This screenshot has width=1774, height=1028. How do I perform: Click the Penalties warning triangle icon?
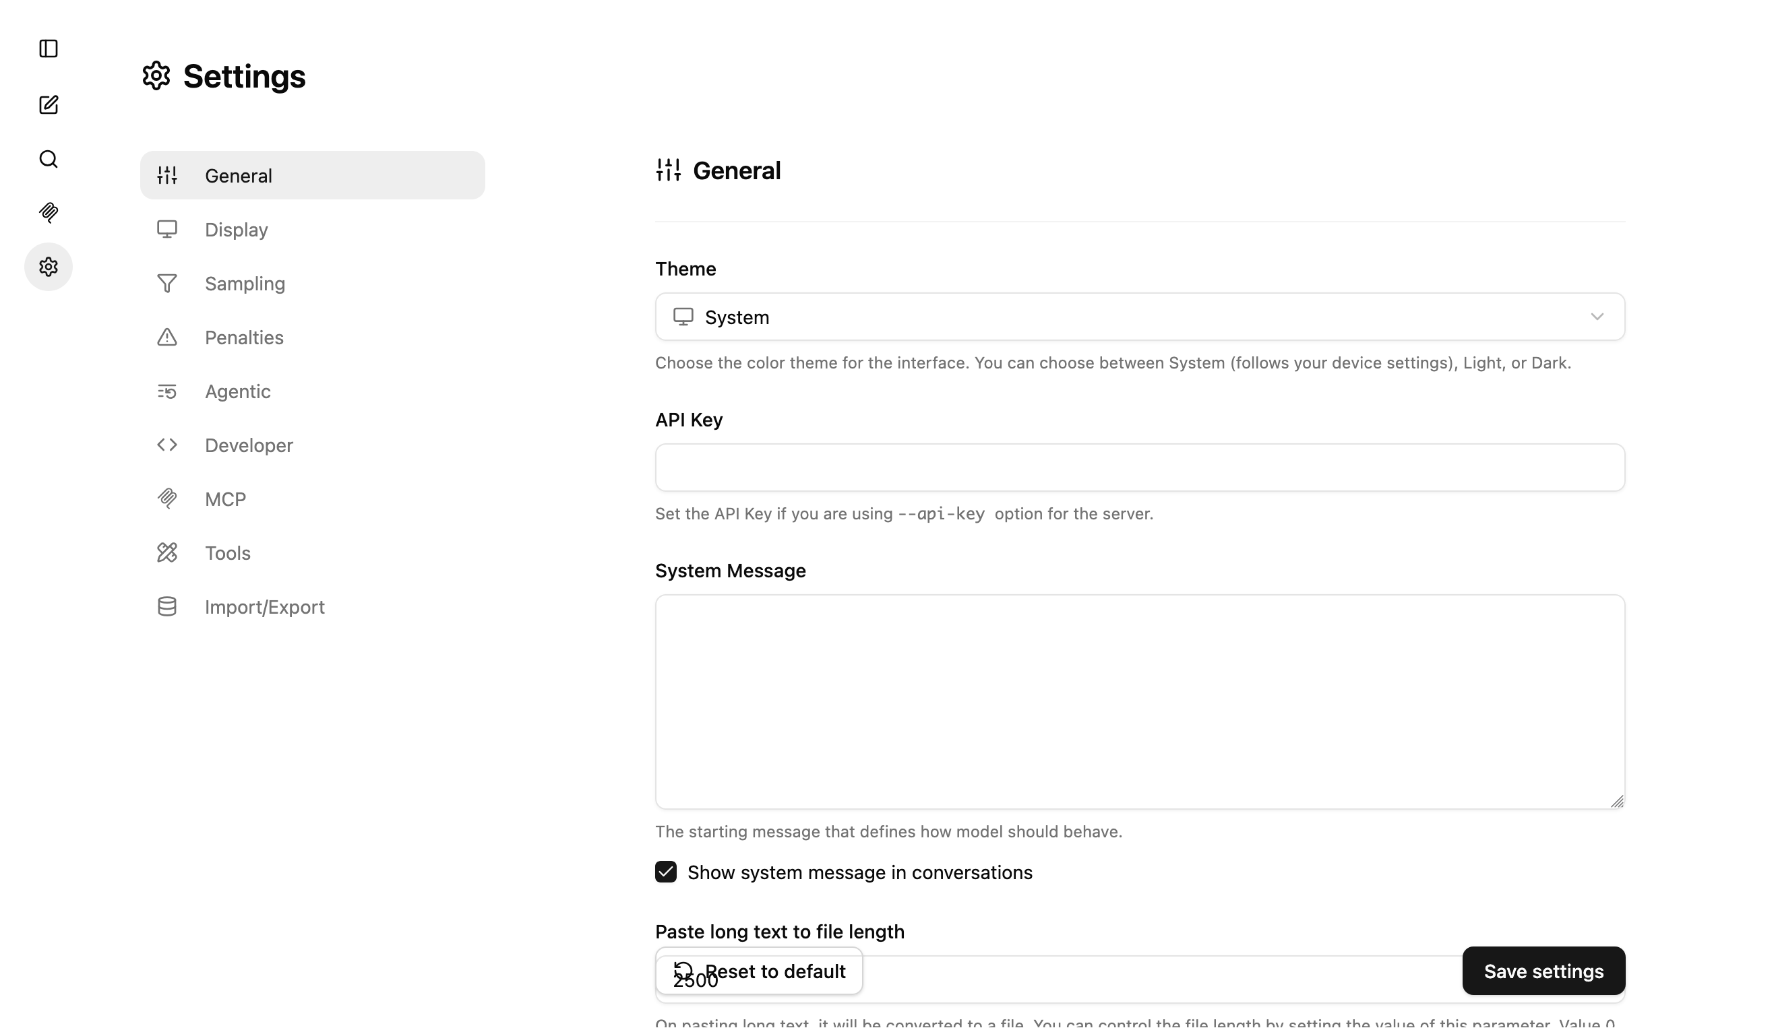[x=167, y=337]
